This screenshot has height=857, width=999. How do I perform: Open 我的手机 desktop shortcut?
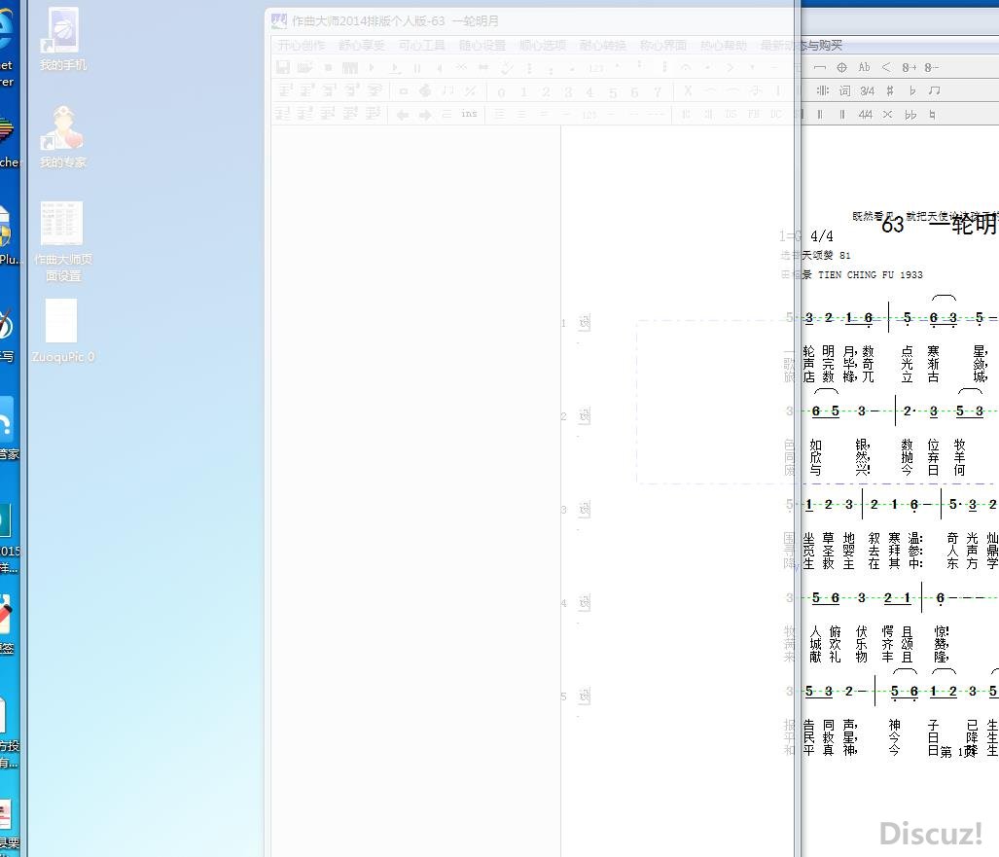click(62, 40)
